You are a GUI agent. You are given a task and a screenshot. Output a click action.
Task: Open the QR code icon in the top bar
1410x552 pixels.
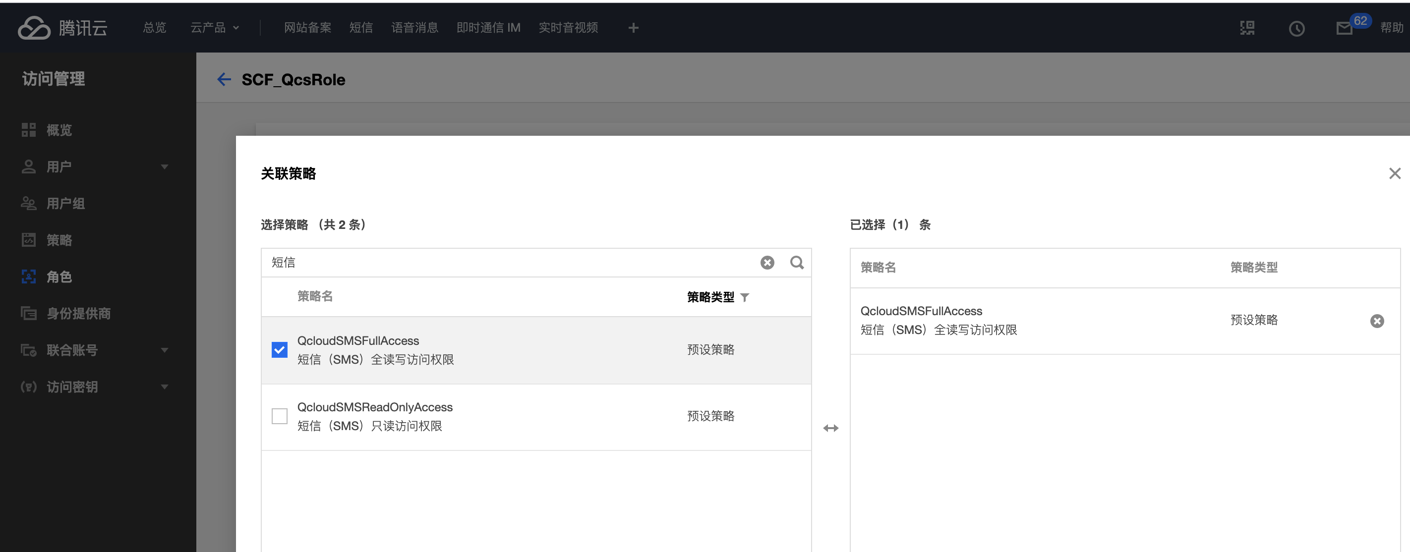click(x=1247, y=28)
